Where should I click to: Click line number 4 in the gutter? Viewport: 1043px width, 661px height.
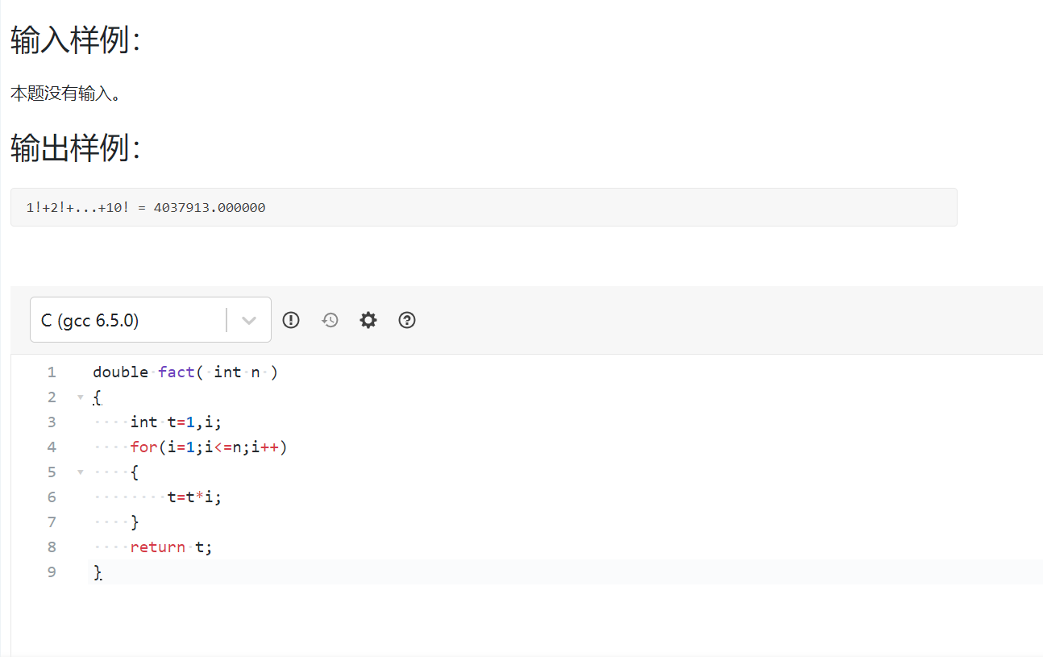point(52,447)
